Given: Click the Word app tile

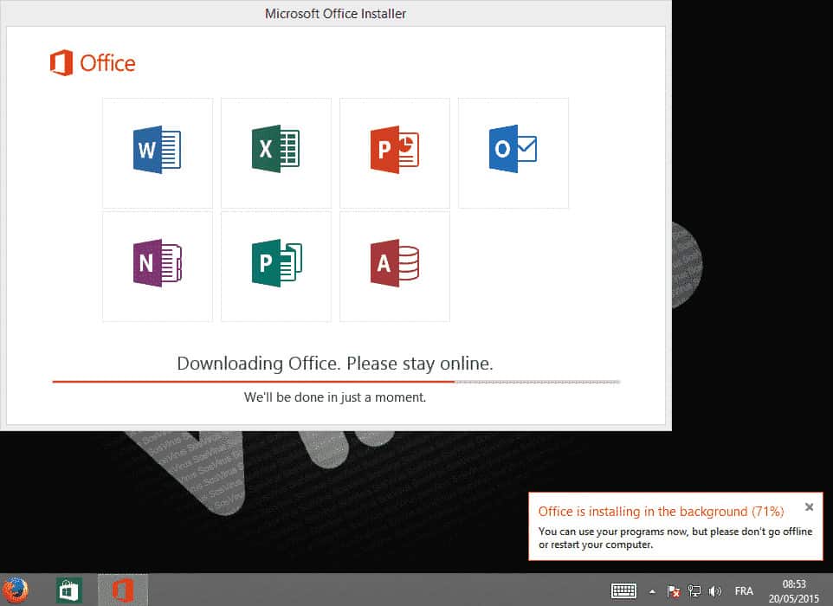Looking at the screenshot, I should (x=158, y=152).
